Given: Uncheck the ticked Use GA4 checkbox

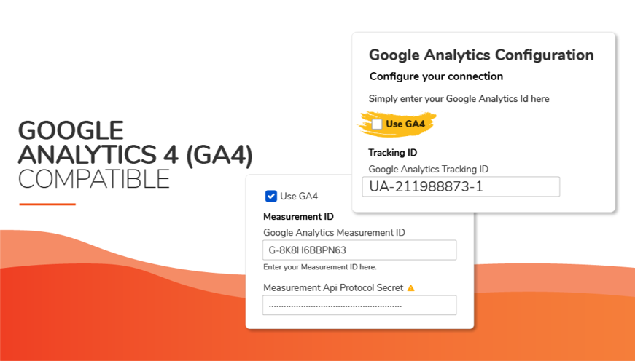Looking at the screenshot, I should click(x=271, y=196).
